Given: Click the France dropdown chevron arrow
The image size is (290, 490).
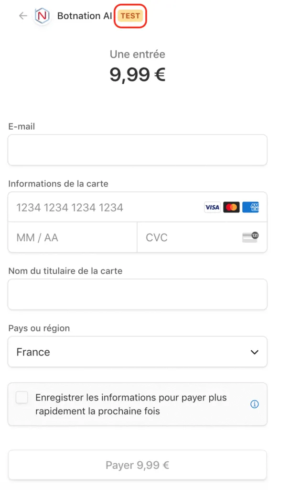Looking at the screenshot, I should pyautogui.click(x=255, y=353).
